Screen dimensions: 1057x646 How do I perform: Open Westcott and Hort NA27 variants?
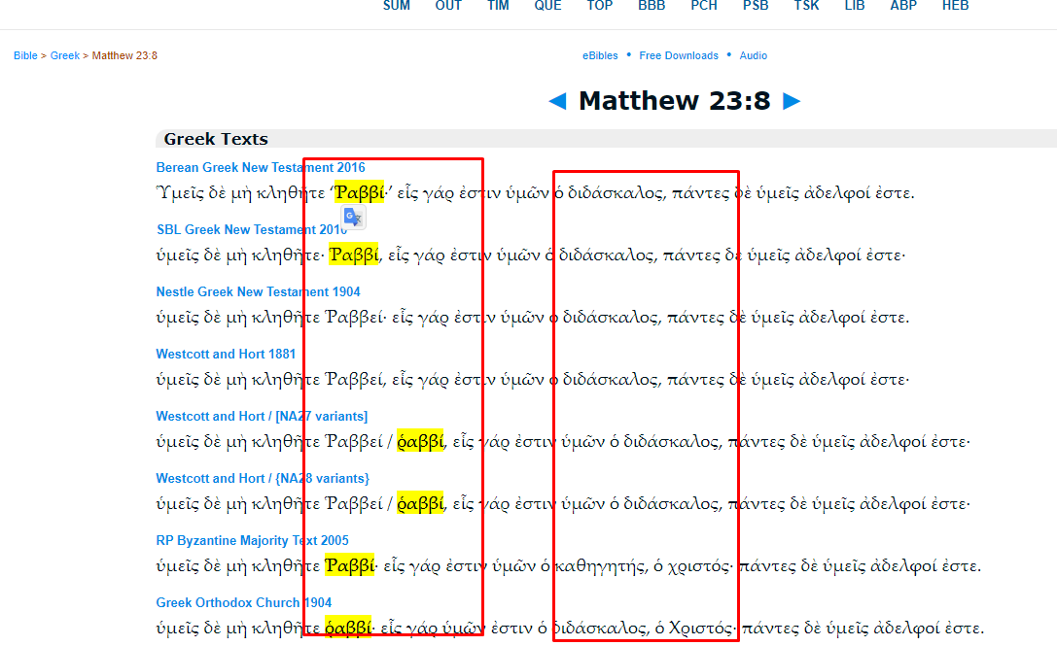coord(262,417)
